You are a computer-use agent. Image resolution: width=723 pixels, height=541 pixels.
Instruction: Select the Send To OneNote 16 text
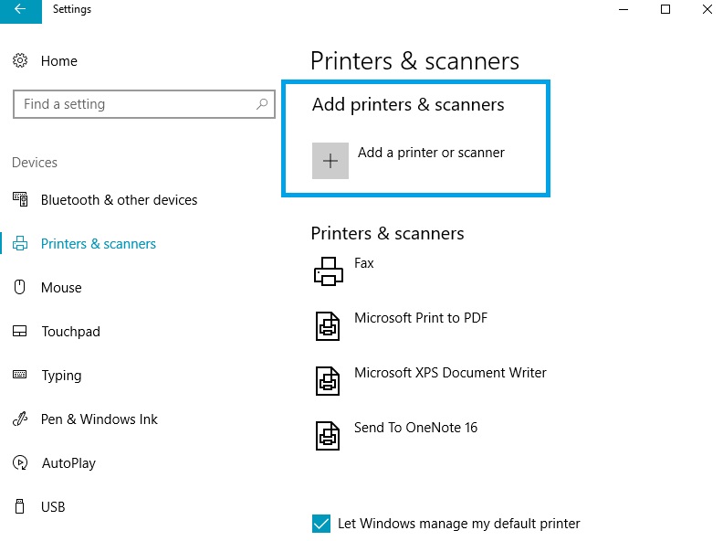[415, 428]
